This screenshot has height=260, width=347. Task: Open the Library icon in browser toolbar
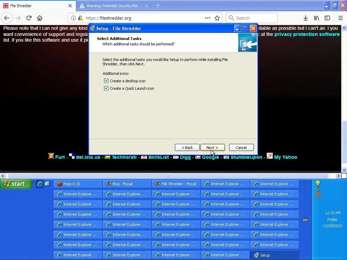tap(317, 18)
